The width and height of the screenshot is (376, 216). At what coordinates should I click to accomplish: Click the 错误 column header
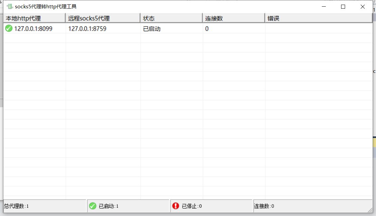pyautogui.click(x=318, y=18)
